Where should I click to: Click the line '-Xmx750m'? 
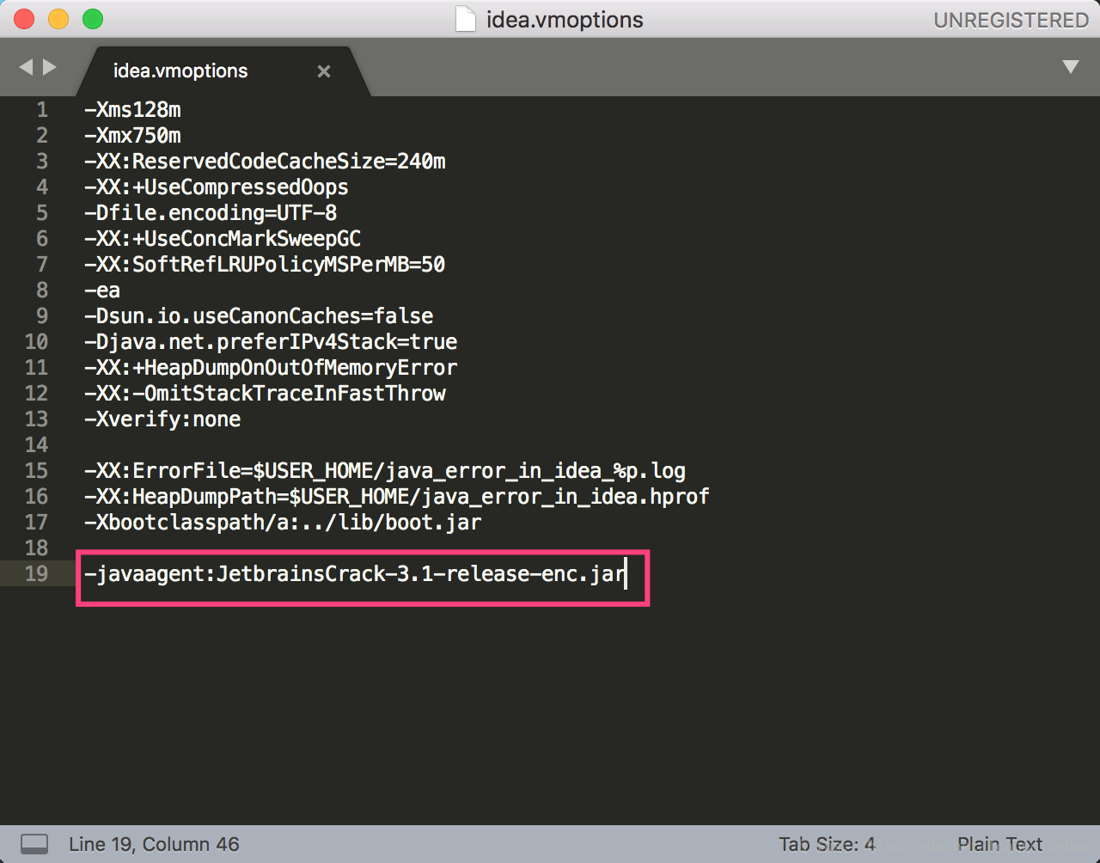click(x=132, y=136)
